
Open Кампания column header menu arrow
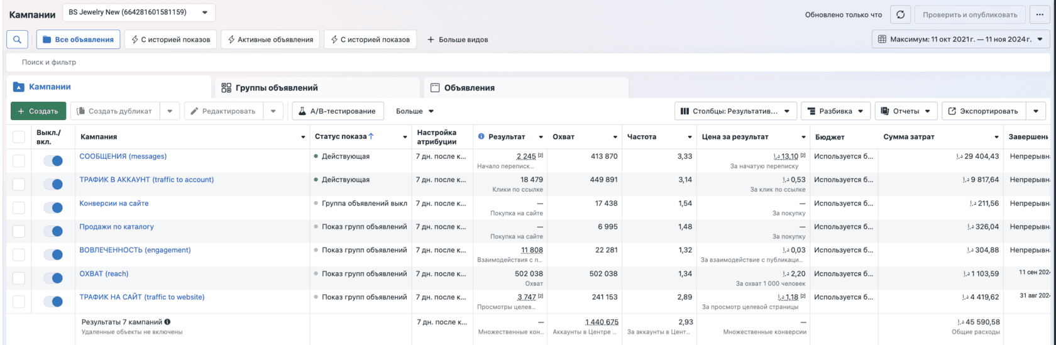[x=303, y=137]
